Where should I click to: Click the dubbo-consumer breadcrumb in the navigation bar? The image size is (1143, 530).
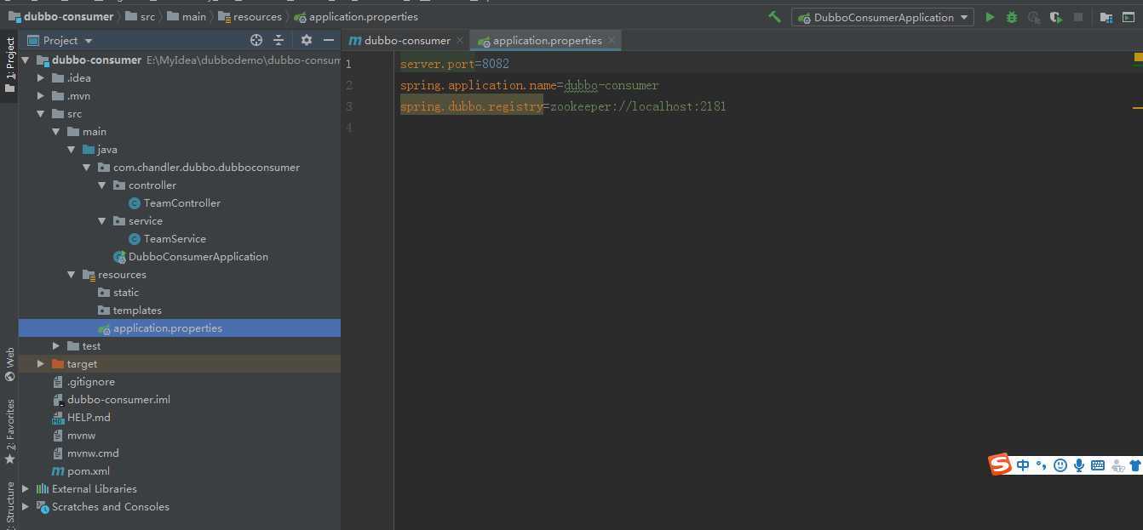click(x=60, y=16)
